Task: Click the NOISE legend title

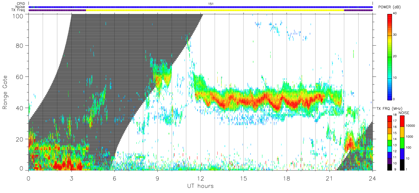Action: click(x=404, y=113)
